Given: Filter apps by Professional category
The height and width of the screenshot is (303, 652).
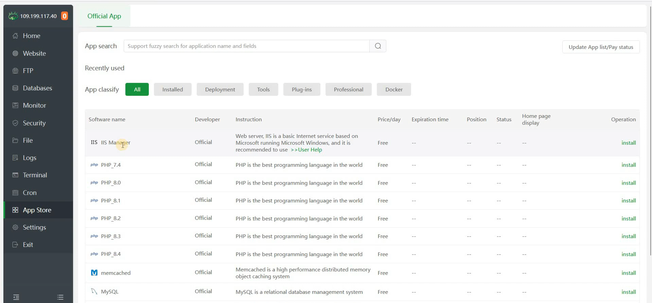Looking at the screenshot, I should point(349,89).
